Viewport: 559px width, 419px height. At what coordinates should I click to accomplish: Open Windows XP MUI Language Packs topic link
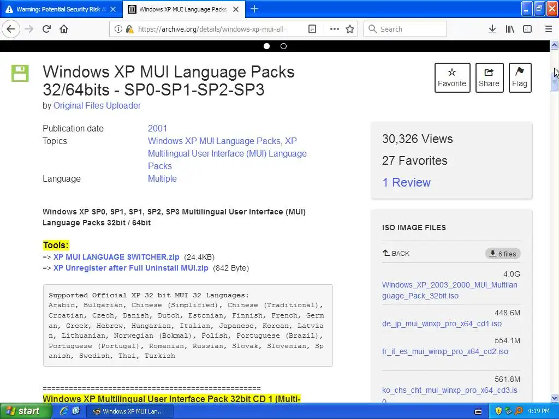coord(214,141)
